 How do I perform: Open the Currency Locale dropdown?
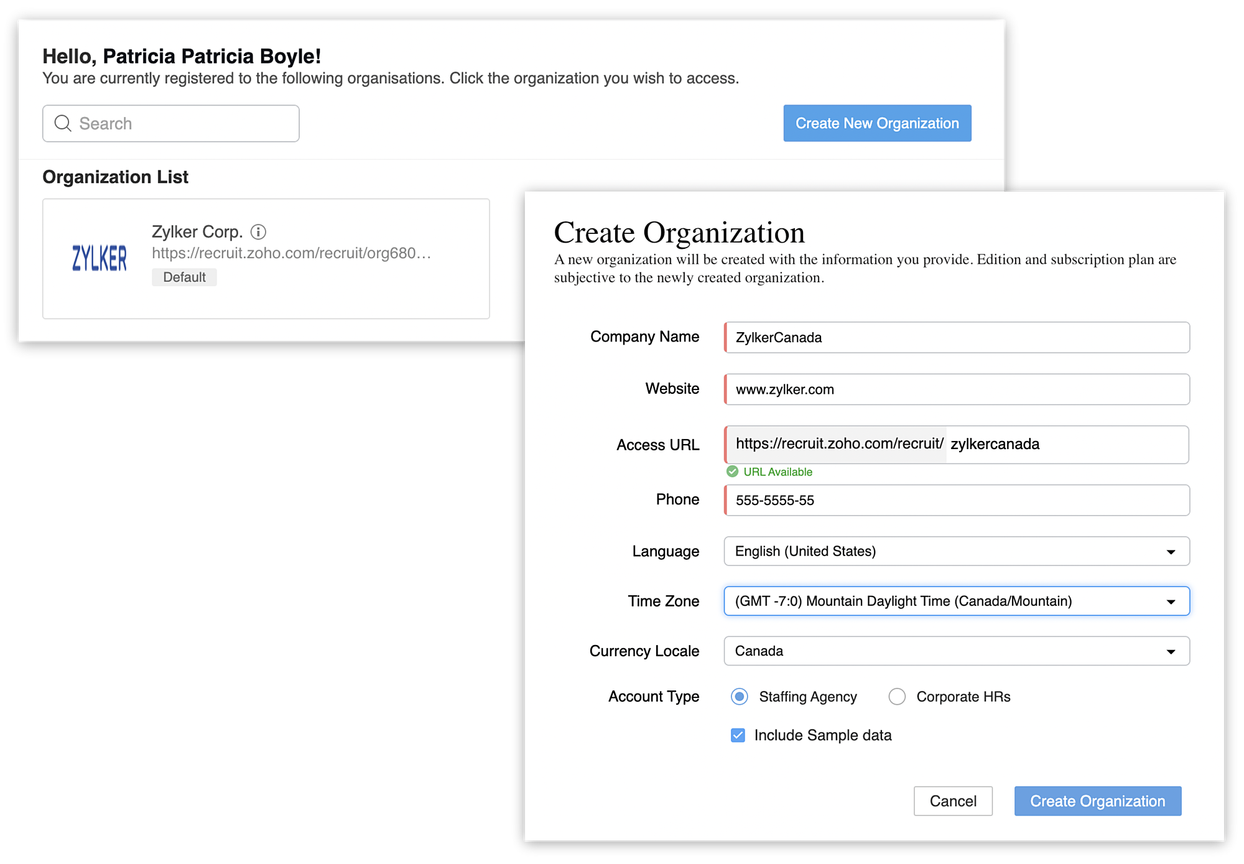click(x=956, y=651)
